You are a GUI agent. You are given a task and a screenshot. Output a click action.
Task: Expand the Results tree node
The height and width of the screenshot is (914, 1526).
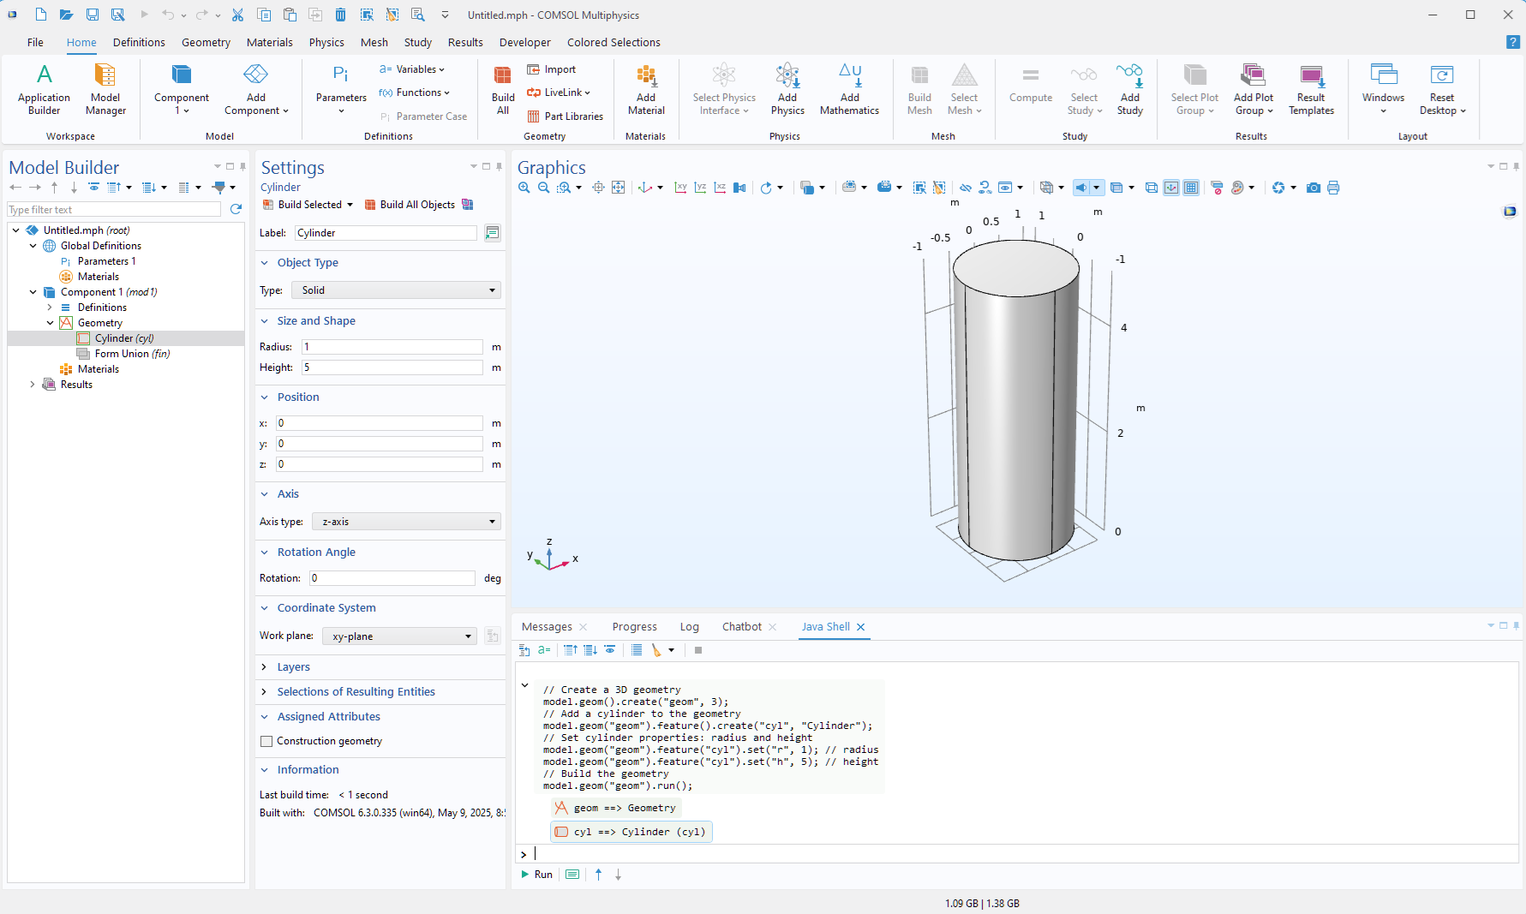point(33,385)
